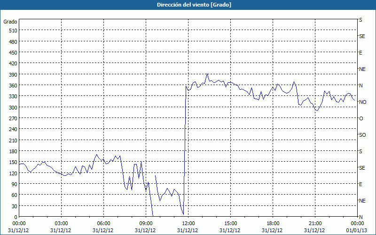376x235 pixels.
Task: Click the 'E' compass label level with 90
Action: point(360,184)
